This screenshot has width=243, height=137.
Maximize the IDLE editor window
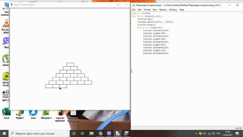(x=237, y=5)
